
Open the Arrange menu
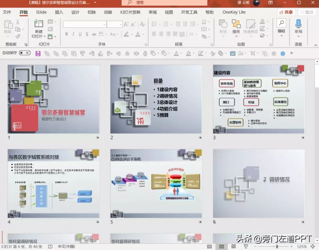[236, 28]
